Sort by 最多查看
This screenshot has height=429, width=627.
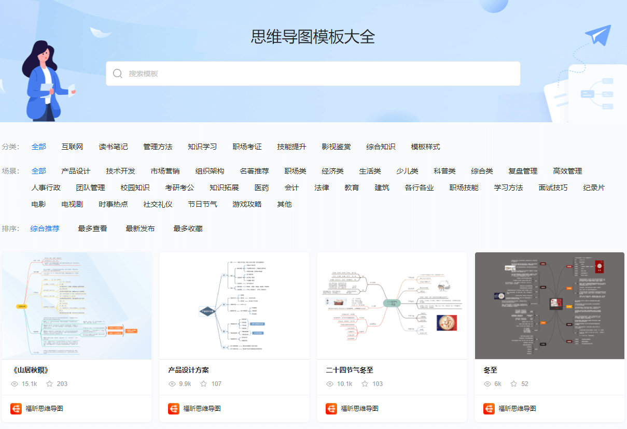92,228
